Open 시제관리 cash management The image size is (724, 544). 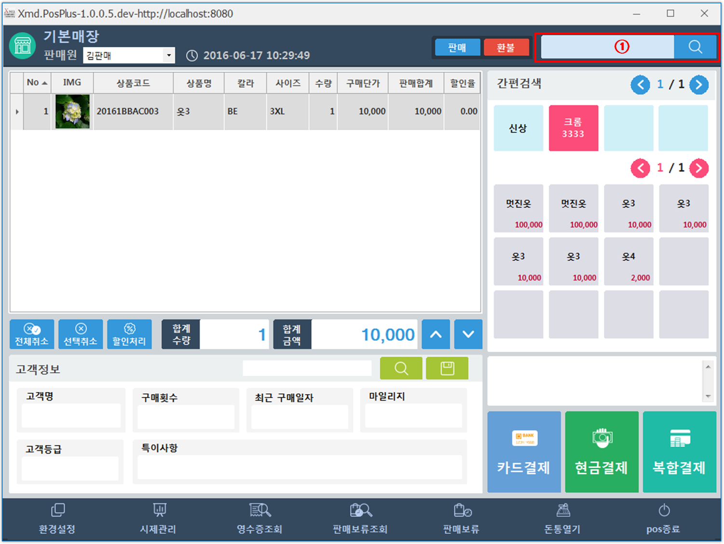tap(159, 519)
